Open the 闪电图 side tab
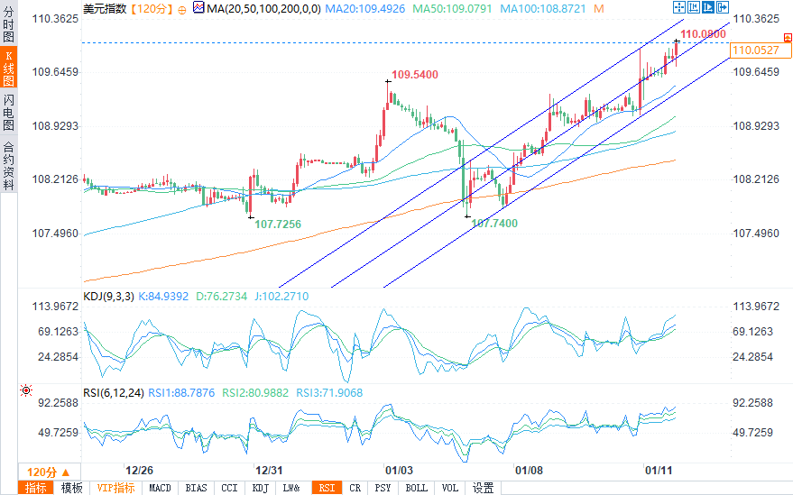This screenshot has height=495, width=793. 9,112
